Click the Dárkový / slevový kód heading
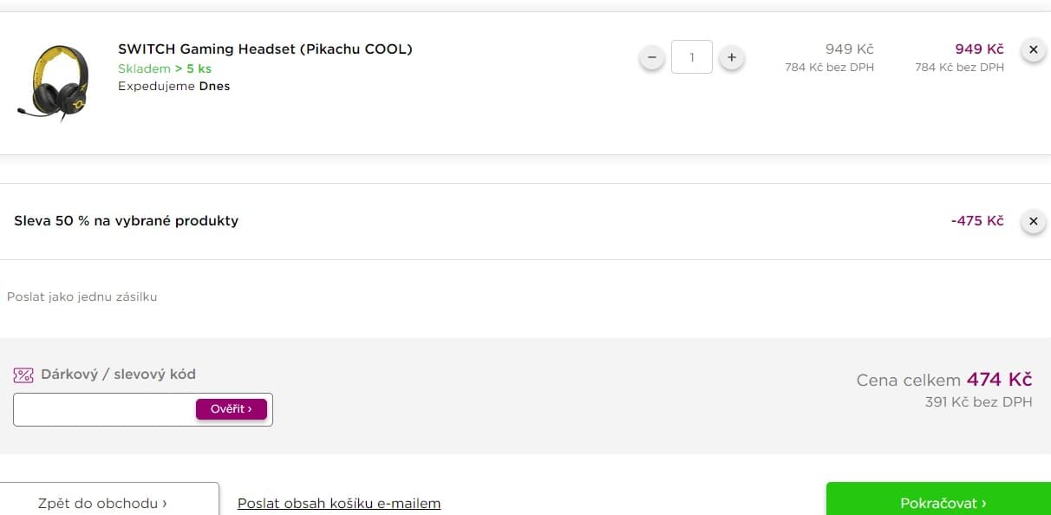This screenshot has height=515, width=1051. click(118, 375)
